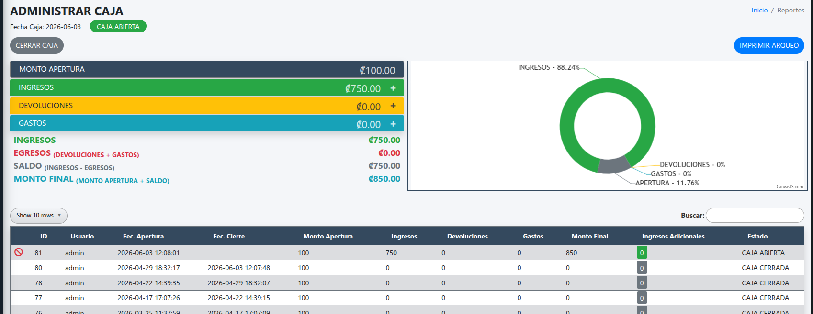Close the cash register with CERRAR CAJA

[x=37, y=45]
